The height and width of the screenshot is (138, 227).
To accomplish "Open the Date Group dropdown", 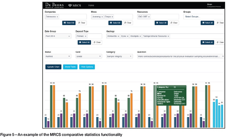I will (x=58, y=36).
